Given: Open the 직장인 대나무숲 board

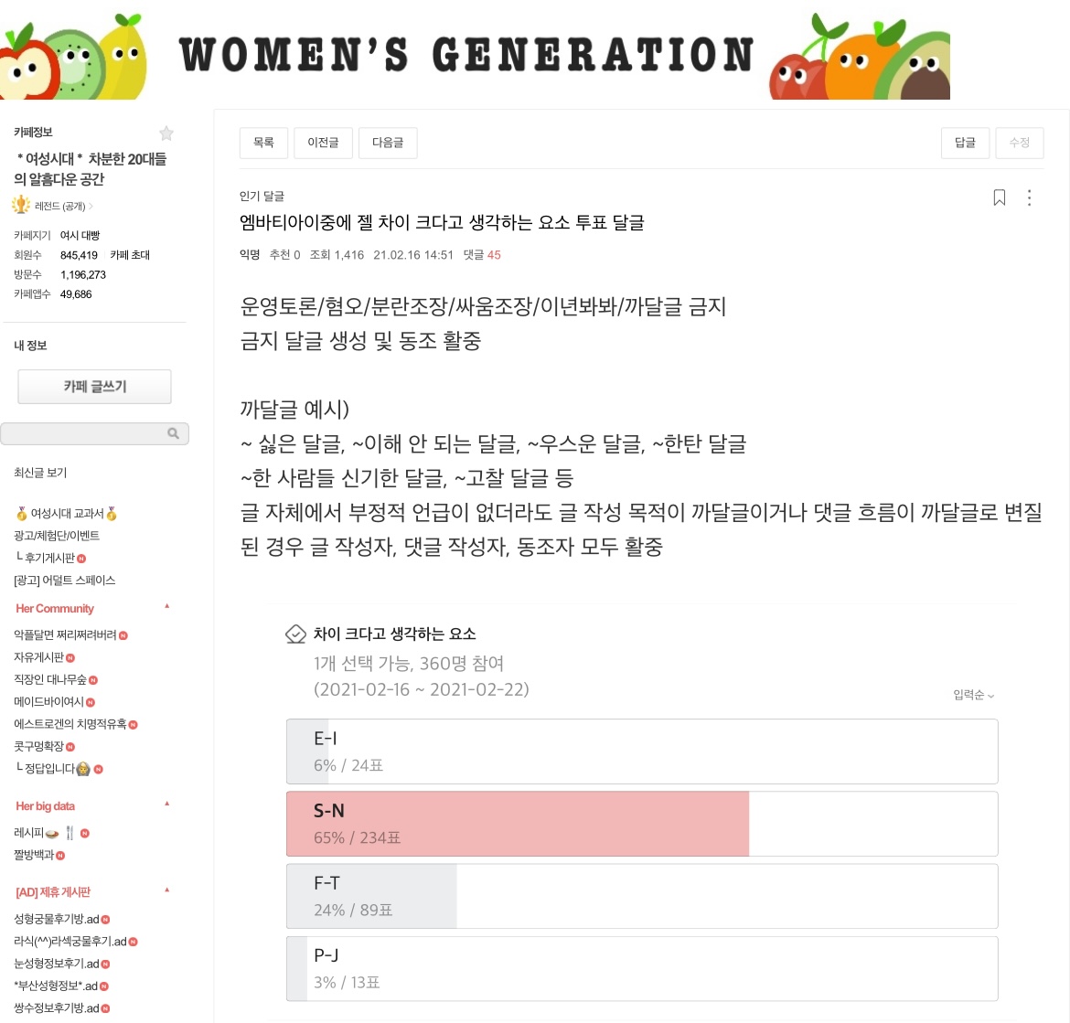Looking at the screenshot, I should tap(50, 679).
